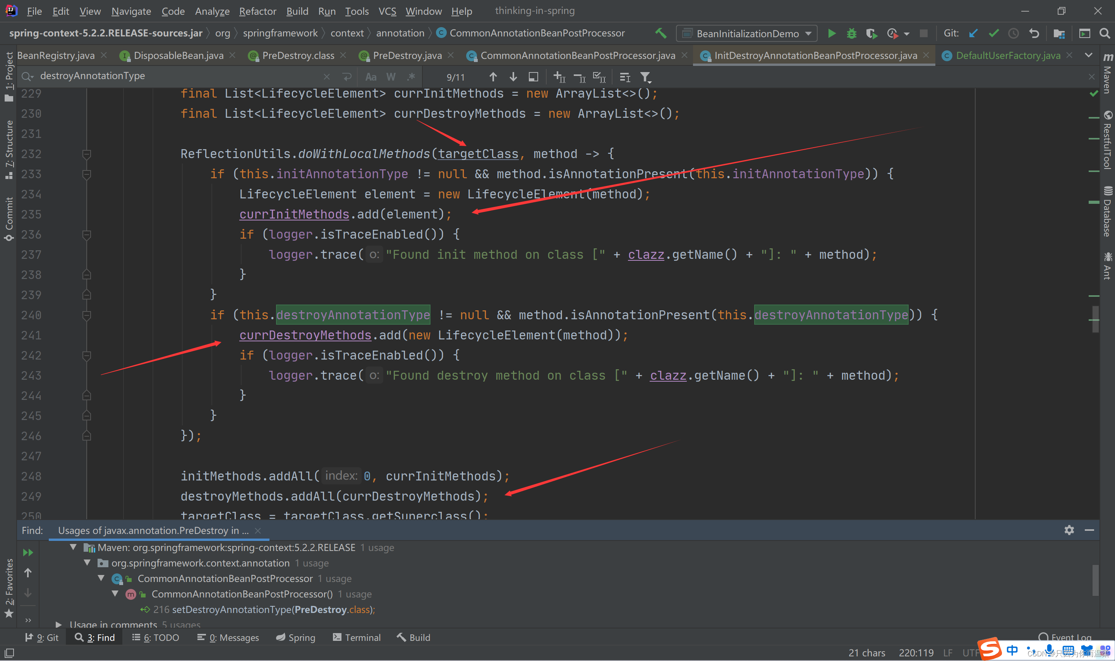This screenshot has height=661, width=1115.
Task: Toggle fold marker at line 232
Action: pos(87,154)
